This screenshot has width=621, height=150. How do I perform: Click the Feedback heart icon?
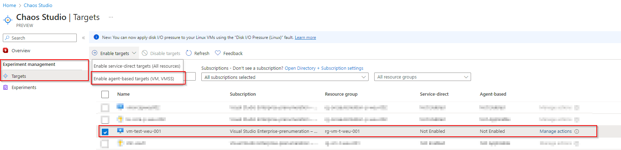tap(218, 53)
